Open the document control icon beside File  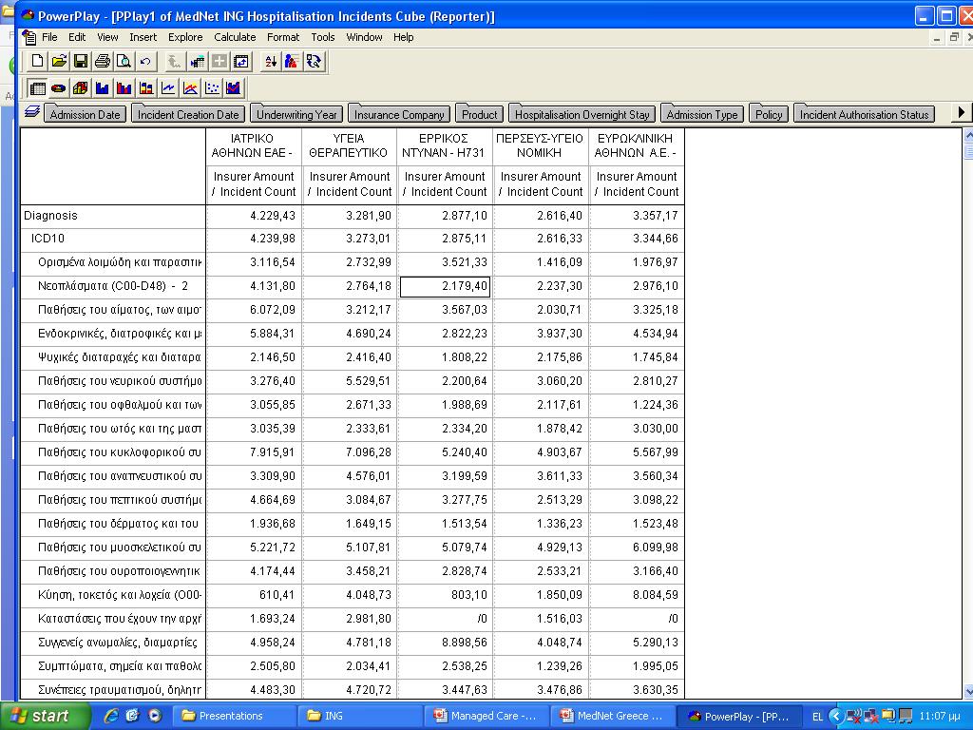[29, 37]
